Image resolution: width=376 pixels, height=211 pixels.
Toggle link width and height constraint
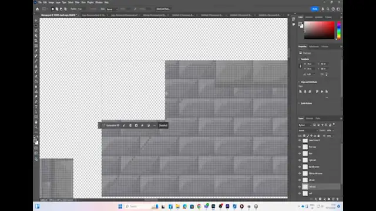click(300, 66)
